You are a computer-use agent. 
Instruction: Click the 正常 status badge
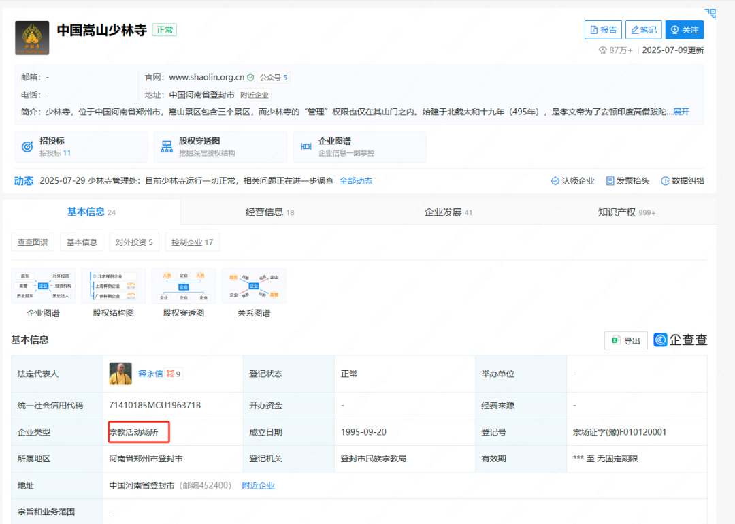tap(165, 30)
